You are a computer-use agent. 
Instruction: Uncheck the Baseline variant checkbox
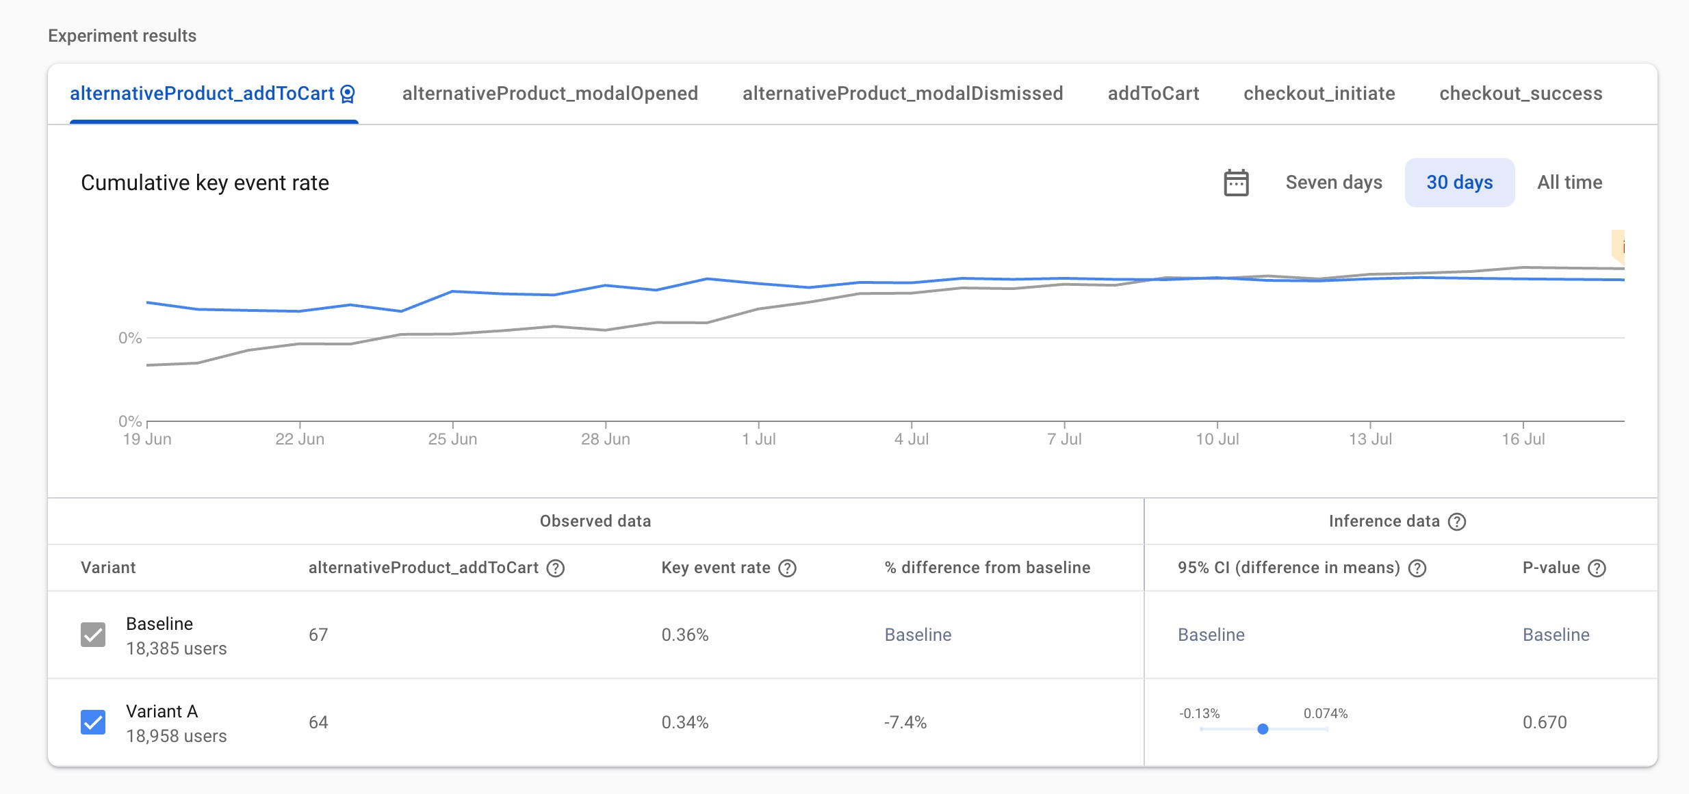[x=93, y=635]
